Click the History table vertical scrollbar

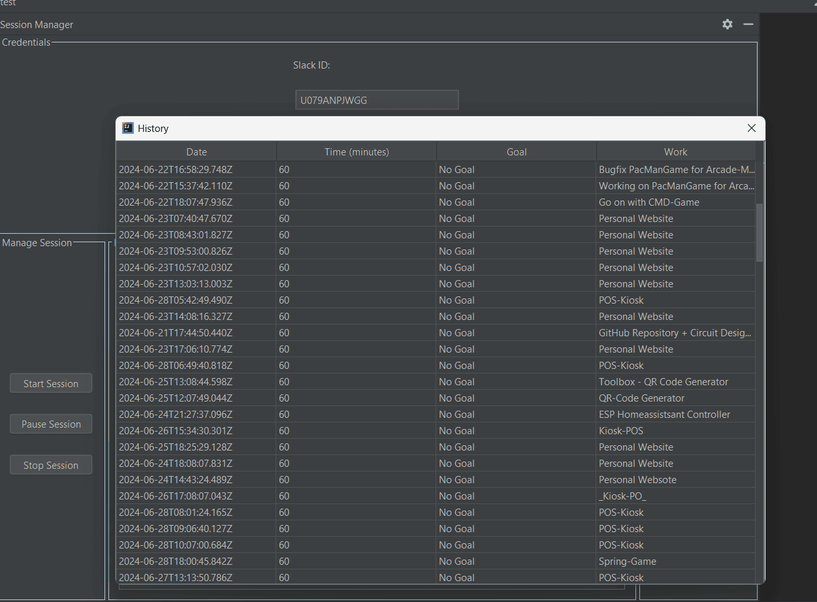click(x=759, y=232)
